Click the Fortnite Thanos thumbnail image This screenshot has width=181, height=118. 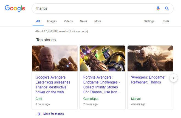coord(103,58)
